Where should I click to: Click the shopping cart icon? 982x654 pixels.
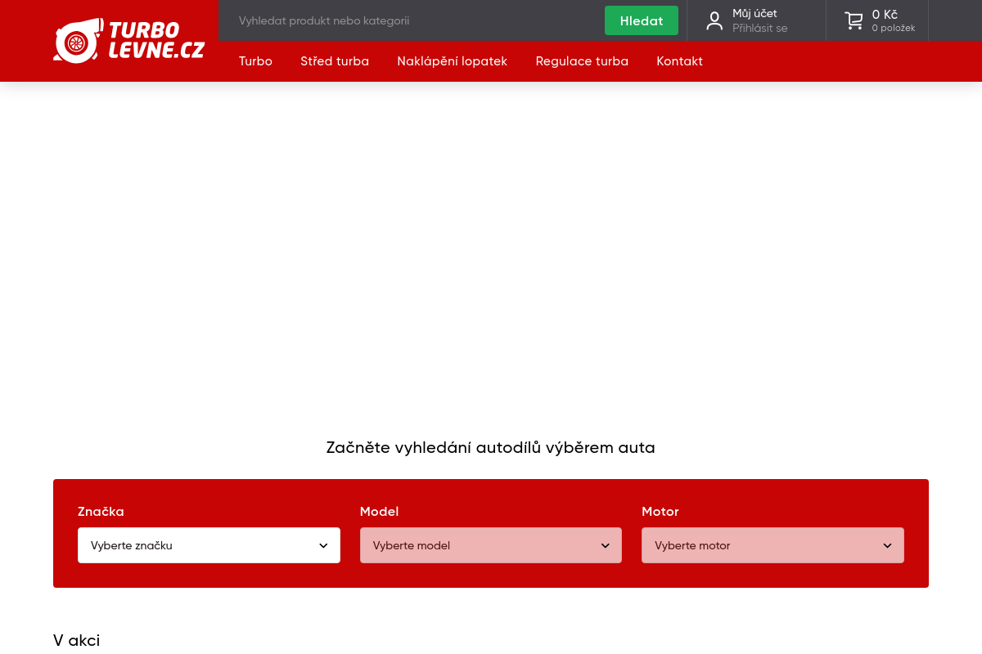854,20
